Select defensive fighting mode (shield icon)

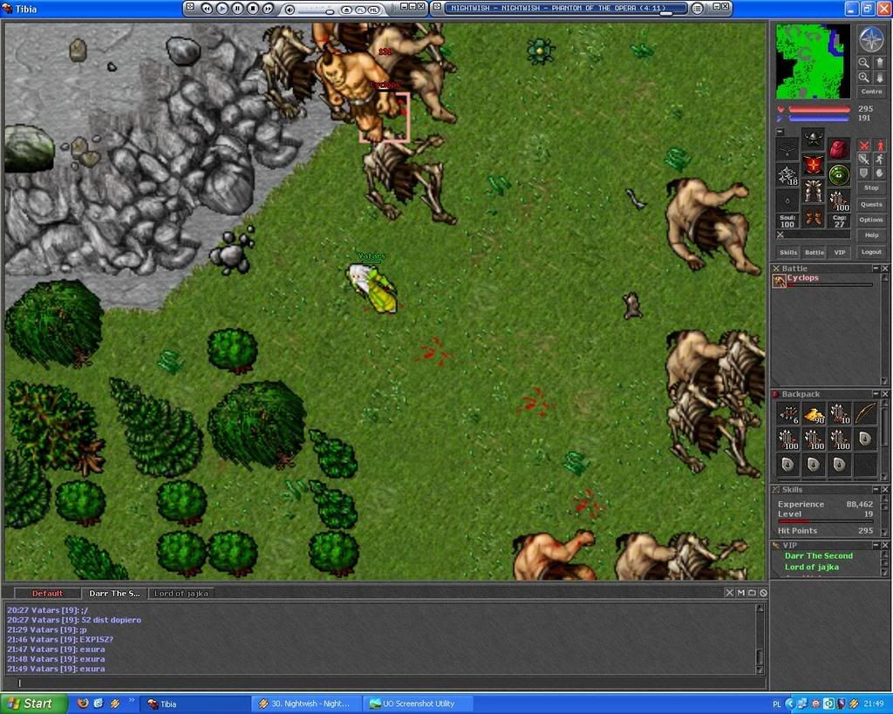[x=864, y=173]
